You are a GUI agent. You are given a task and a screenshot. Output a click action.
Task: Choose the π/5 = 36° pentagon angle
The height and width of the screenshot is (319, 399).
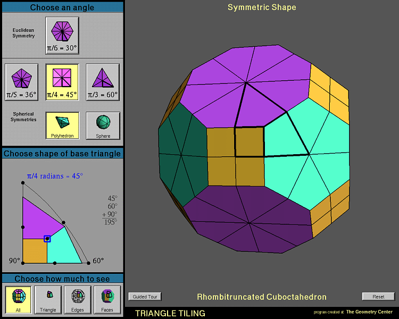(21, 82)
